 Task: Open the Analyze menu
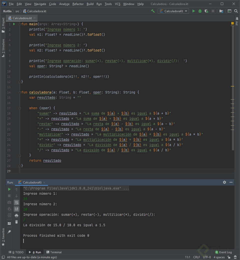click(64, 4)
